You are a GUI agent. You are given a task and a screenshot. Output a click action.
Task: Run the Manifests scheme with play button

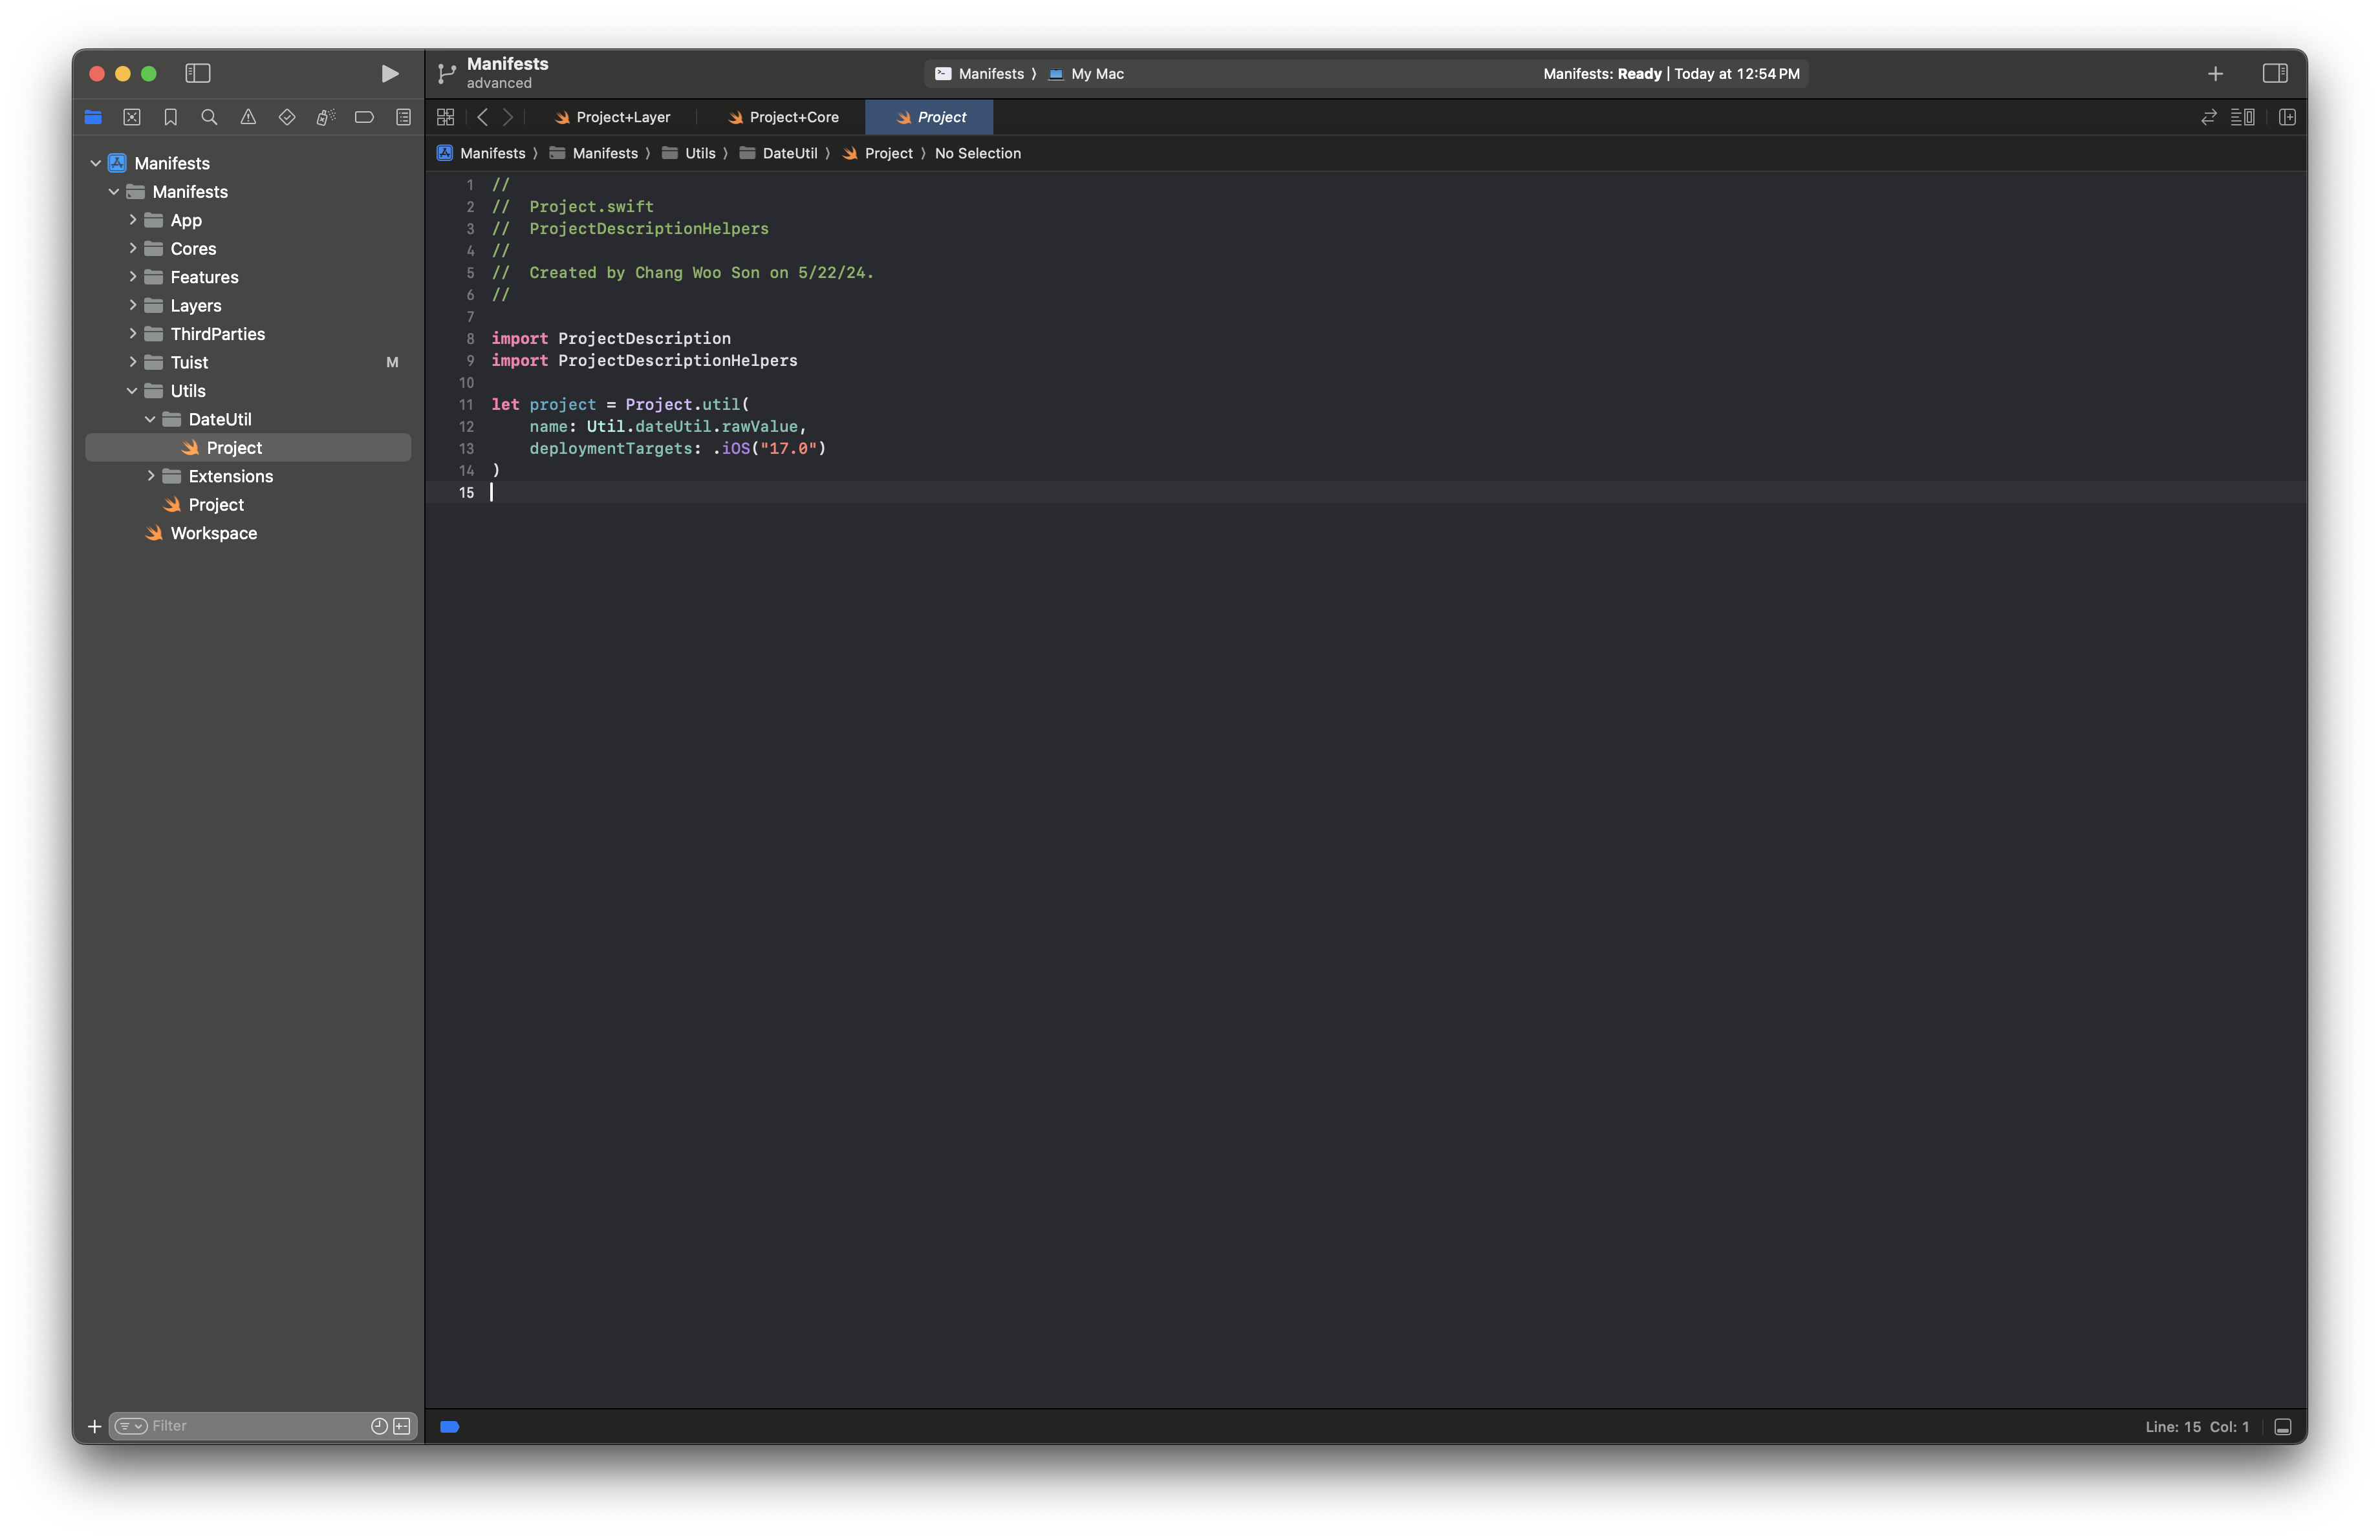pyautogui.click(x=390, y=73)
